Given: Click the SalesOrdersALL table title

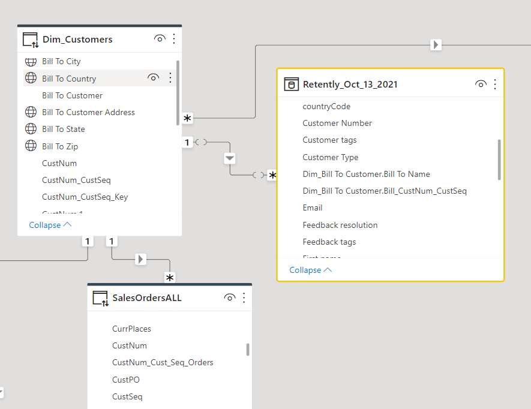Looking at the screenshot, I should coord(147,298).
